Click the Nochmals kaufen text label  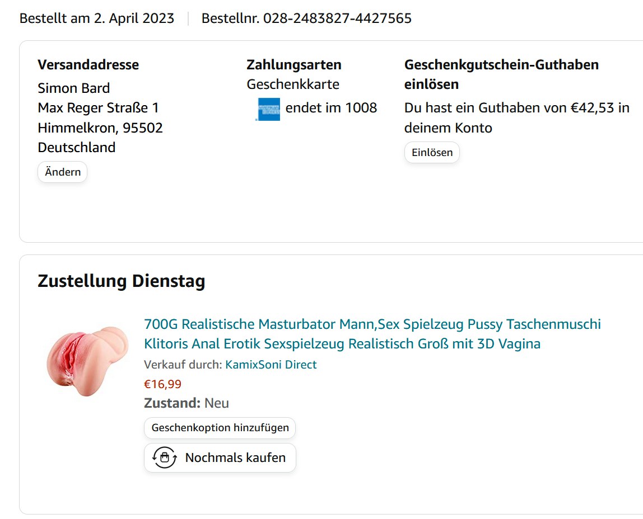click(x=235, y=458)
